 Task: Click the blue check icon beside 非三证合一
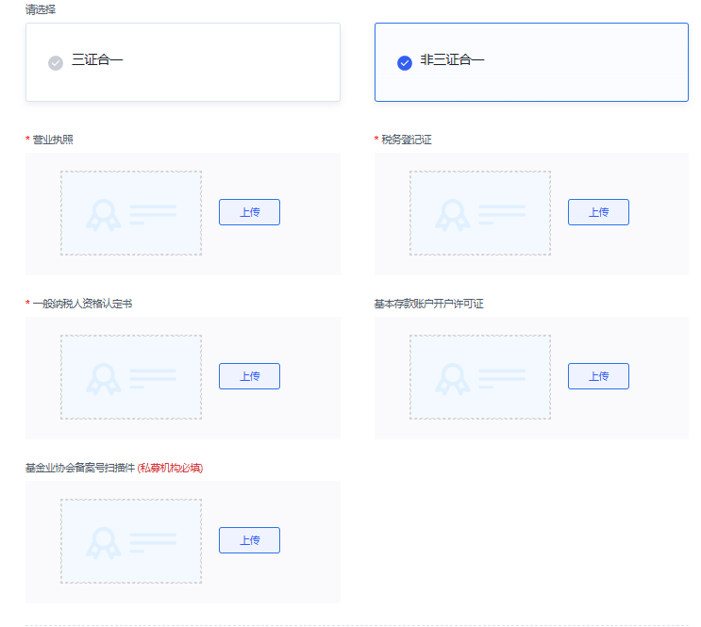[x=405, y=63]
